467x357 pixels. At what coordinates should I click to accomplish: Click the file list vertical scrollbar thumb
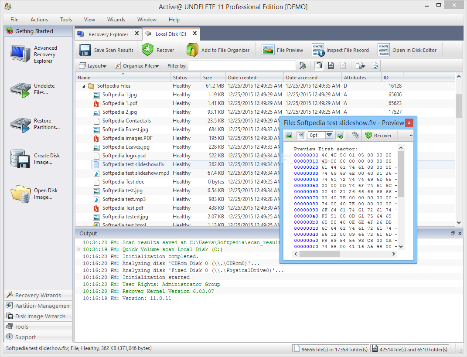[459, 105]
